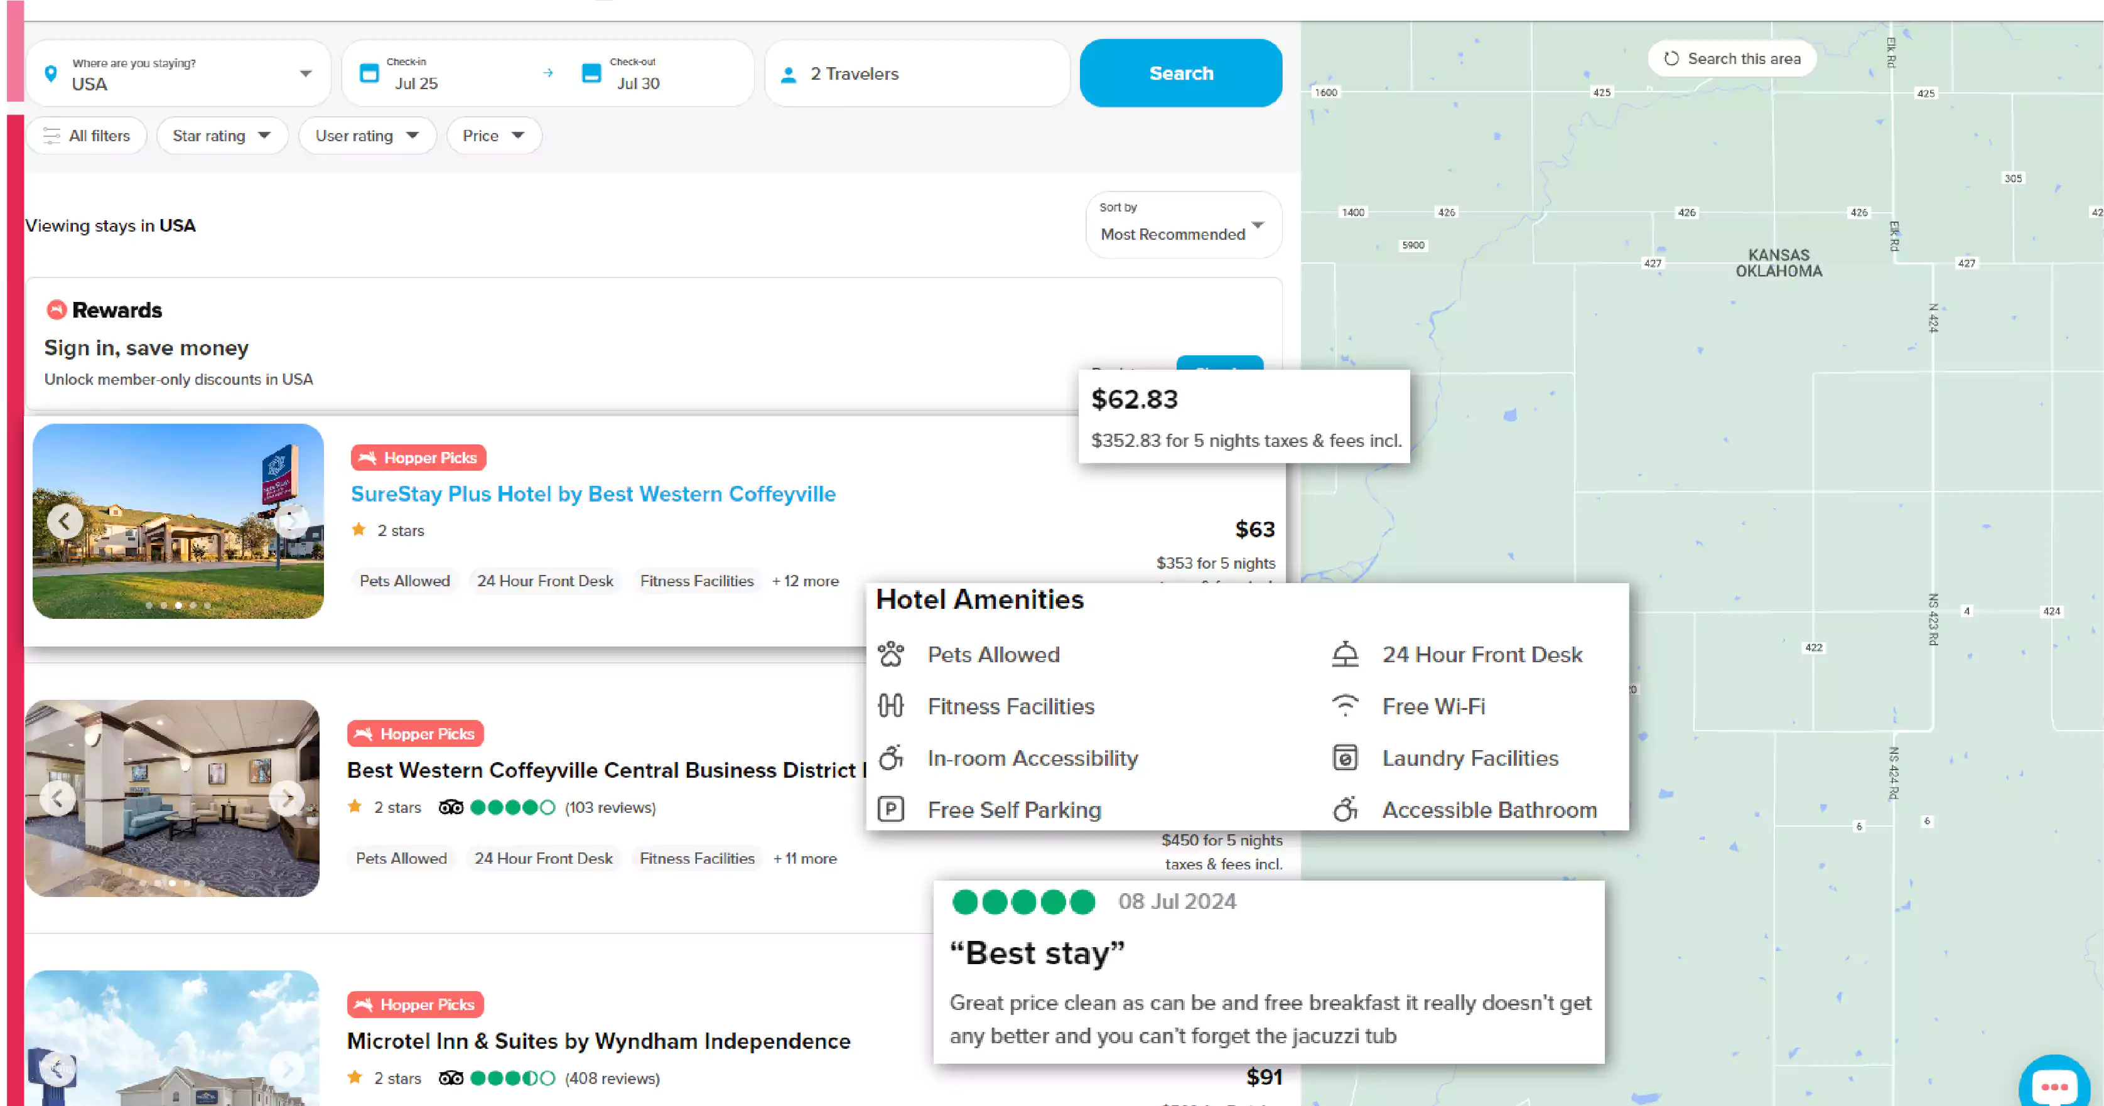Click the Fitness Facilities dumbbell icon
The width and height of the screenshot is (2104, 1106).
tap(890, 706)
